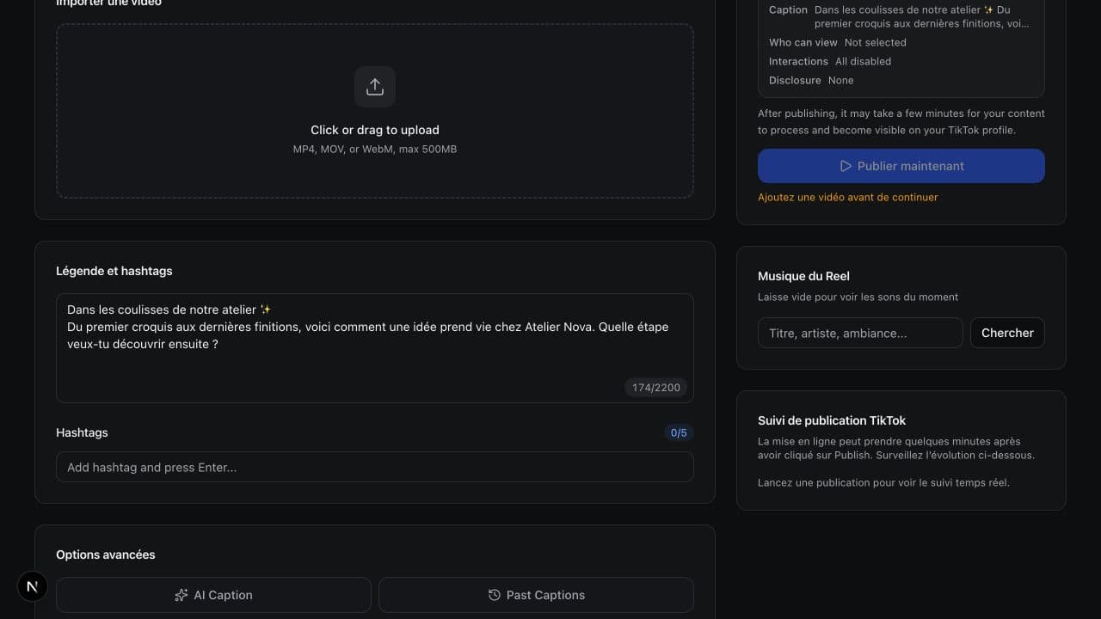Click the Chercher music search button
The image size is (1101, 619).
click(x=1007, y=333)
